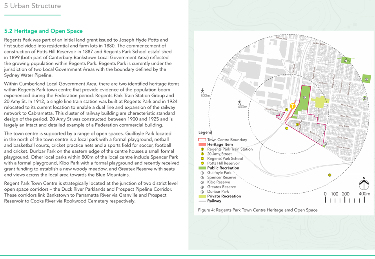
Task: Click '20 Amy Street' legend entry
Action: coord(219,154)
